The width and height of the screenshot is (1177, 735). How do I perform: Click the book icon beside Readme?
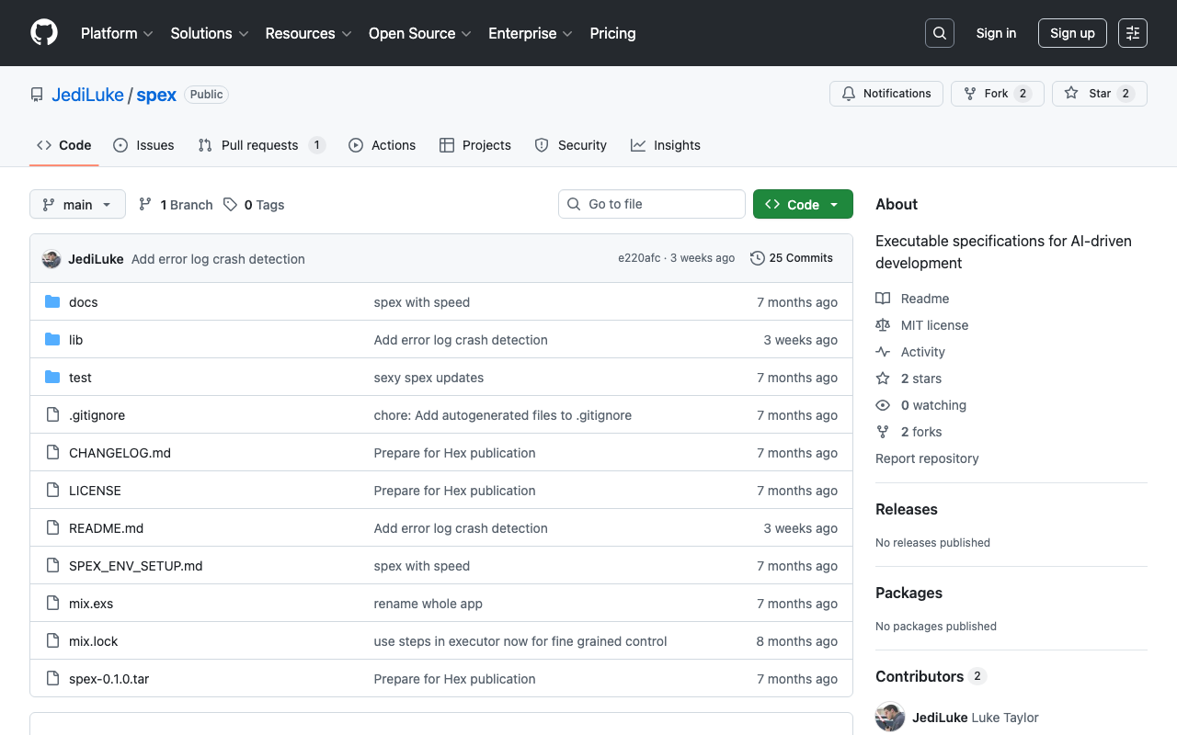pyautogui.click(x=883, y=298)
